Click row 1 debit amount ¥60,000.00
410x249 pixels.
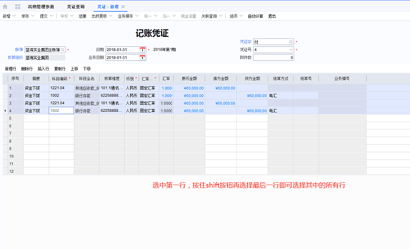tap(225, 88)
